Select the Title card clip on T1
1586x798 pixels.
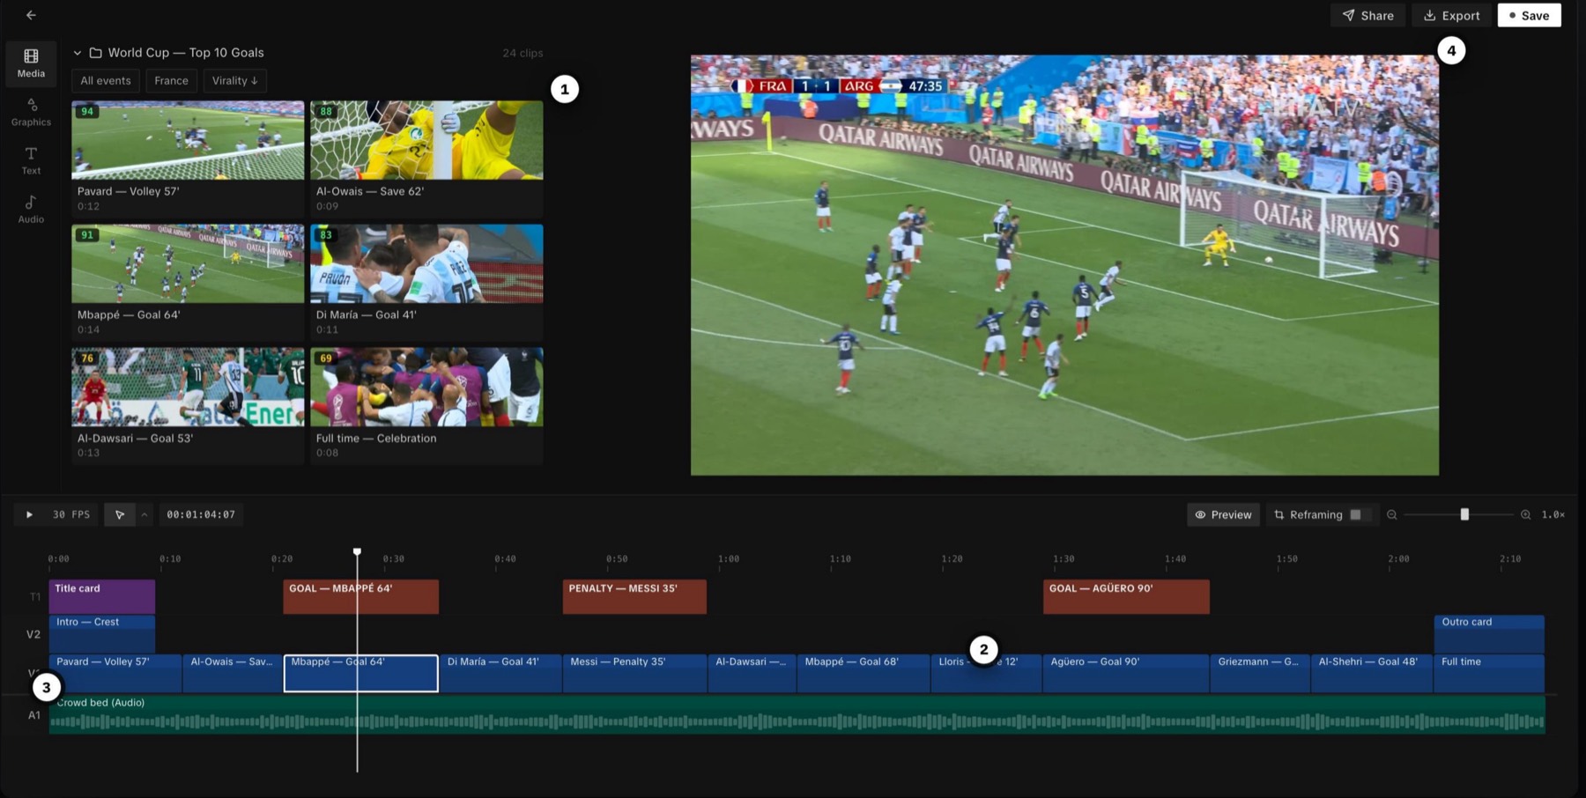point(102,596)
